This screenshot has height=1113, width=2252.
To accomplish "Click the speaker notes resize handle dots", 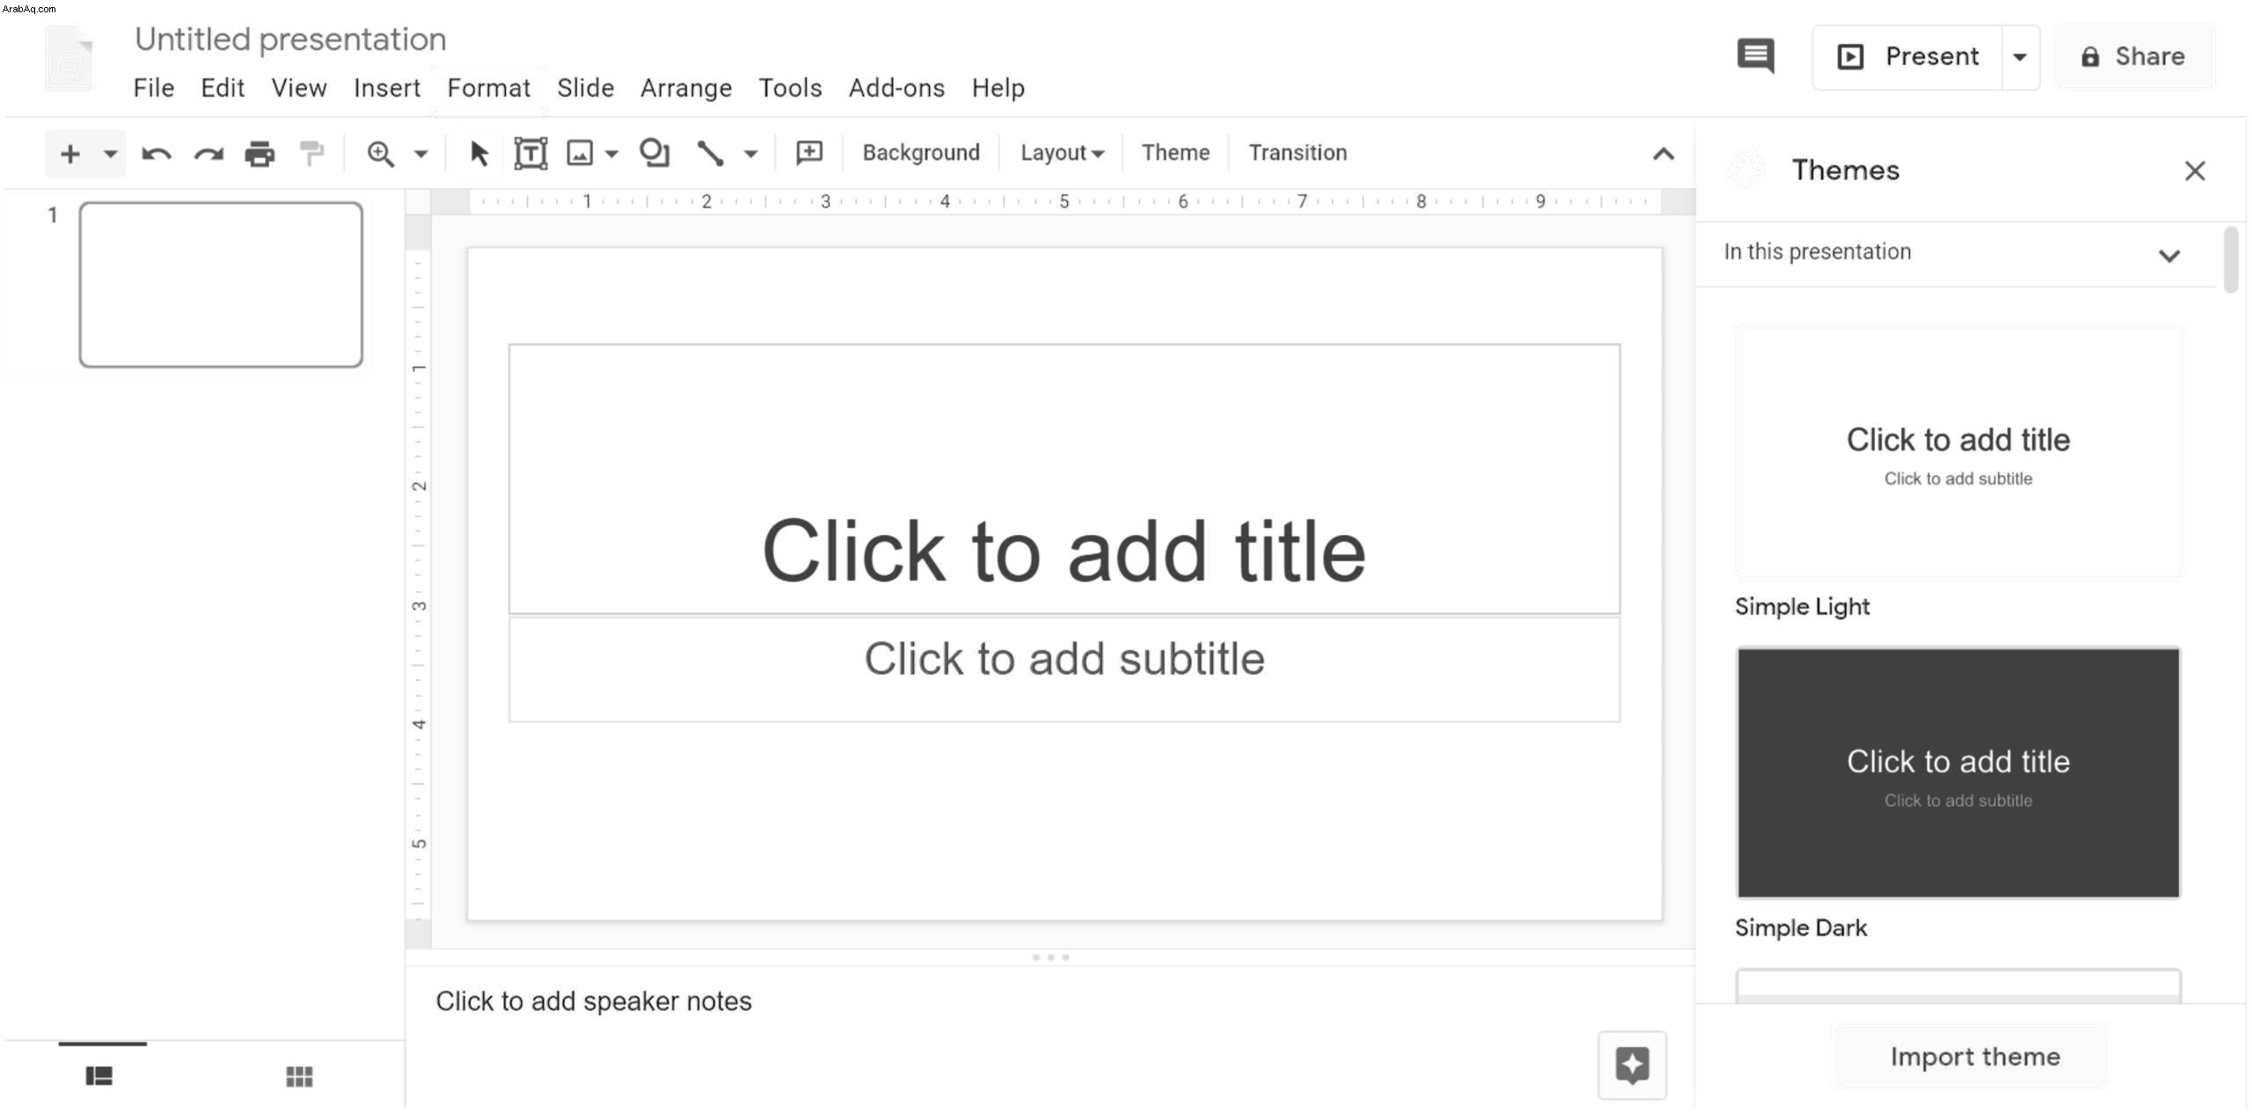I will pos(1050,957).
